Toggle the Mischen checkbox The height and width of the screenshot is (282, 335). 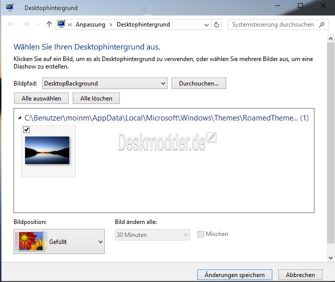(201, 234)
